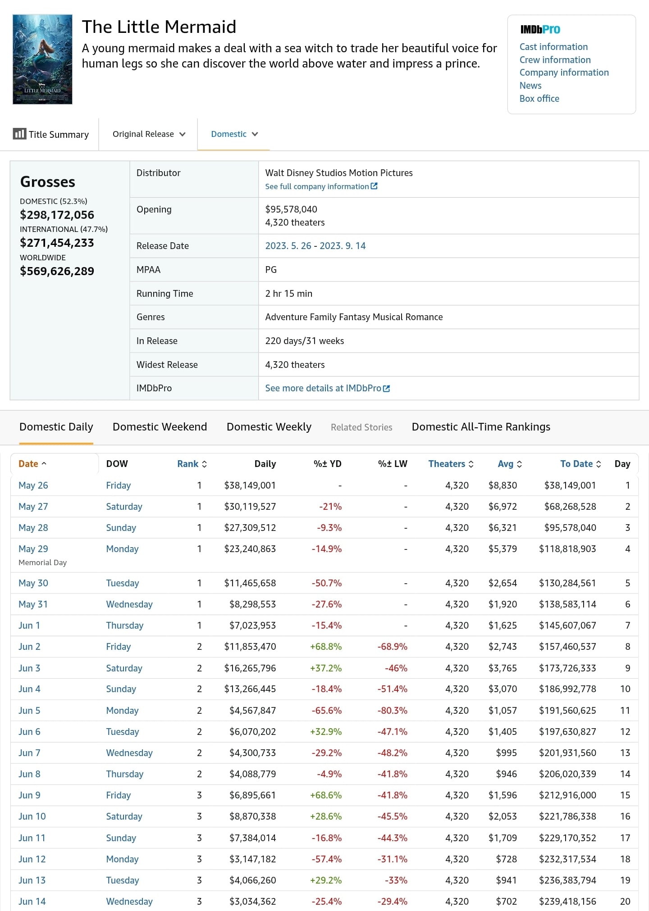The image size is (649, 911).
Task: Click sort arrows next to Theaters column
Action: [x=471, y=464]
